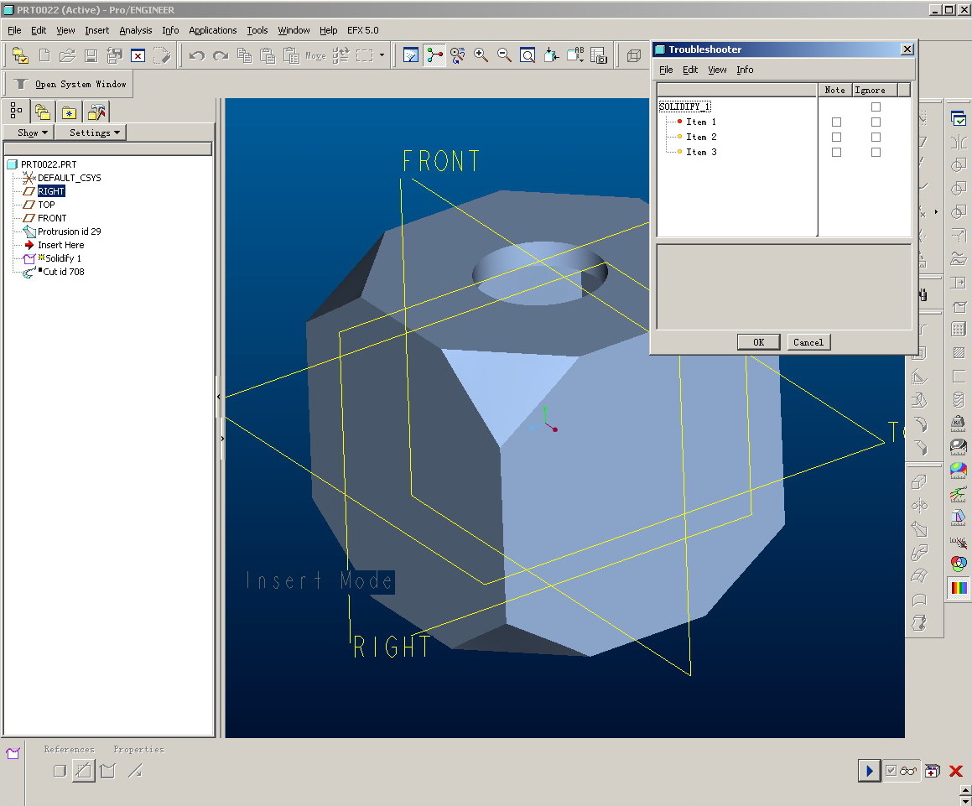
Task: Select the Patch solidify option icon
Action: 108,771
